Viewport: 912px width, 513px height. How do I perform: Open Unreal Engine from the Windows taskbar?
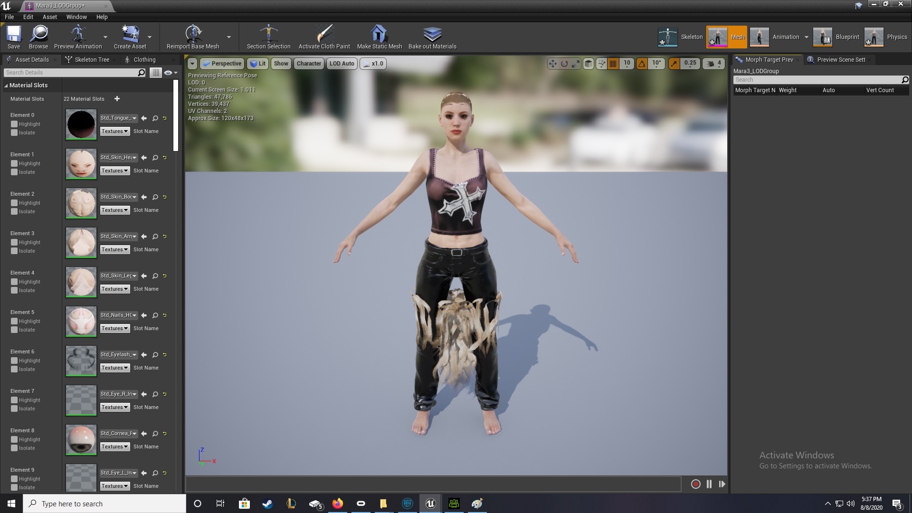pyautogui.click(x=430, y=503)
